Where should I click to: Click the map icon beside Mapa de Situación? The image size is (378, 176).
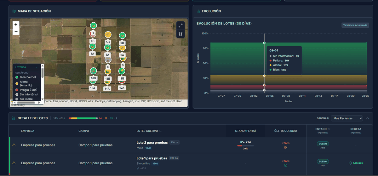coord(14,11)
